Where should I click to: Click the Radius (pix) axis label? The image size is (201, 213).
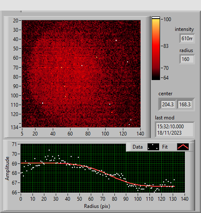(97, 206)
